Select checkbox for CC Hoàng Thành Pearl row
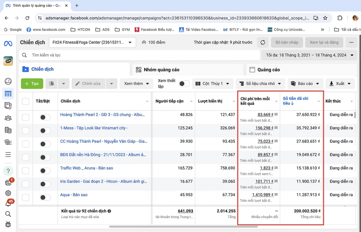This screenshot has height=232, width=361. coord(26,144)
